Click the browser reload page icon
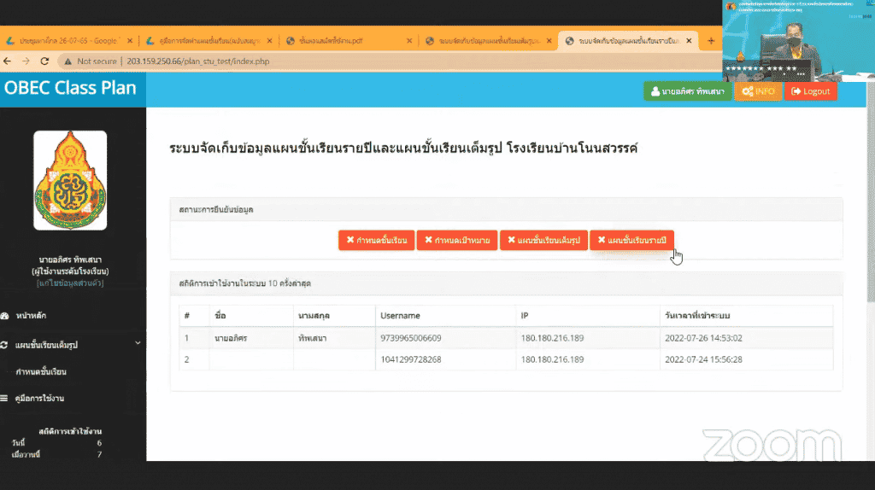 tap(44, 61)
